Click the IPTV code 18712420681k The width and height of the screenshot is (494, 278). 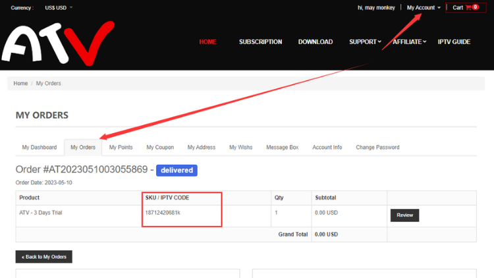point(163,213)
